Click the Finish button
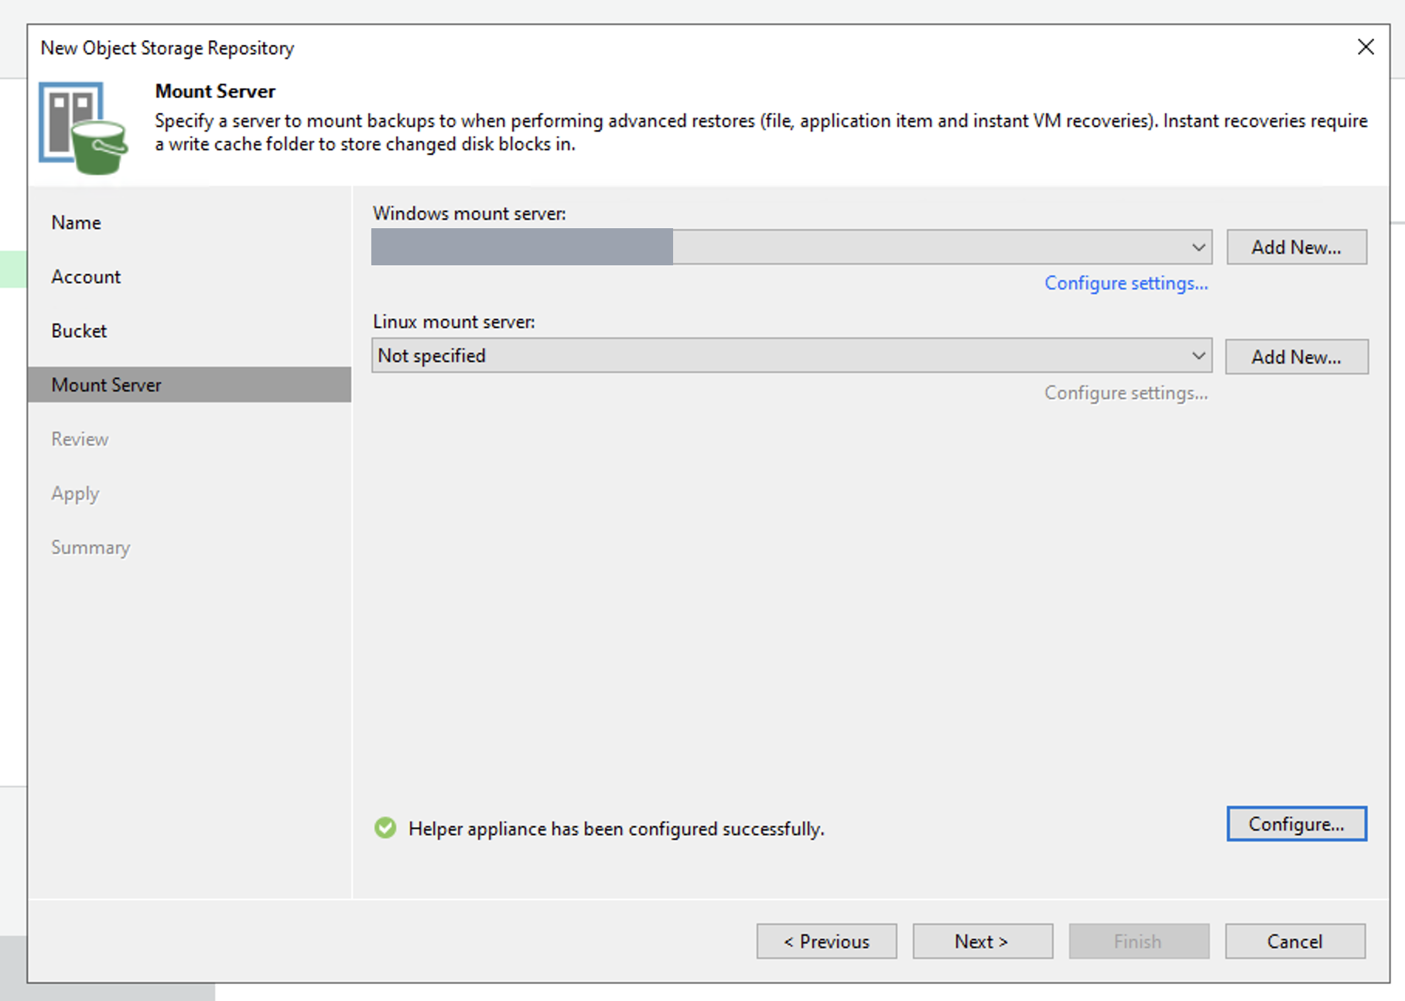The image size is (1405, 1001). 1139,941
